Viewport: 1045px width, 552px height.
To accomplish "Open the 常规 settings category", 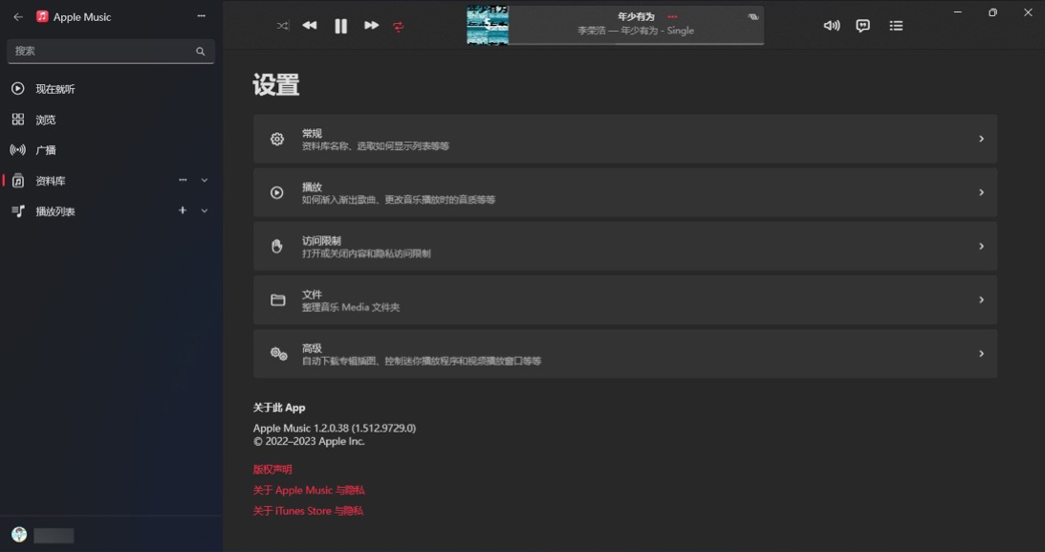I will (x=625, y=139).
